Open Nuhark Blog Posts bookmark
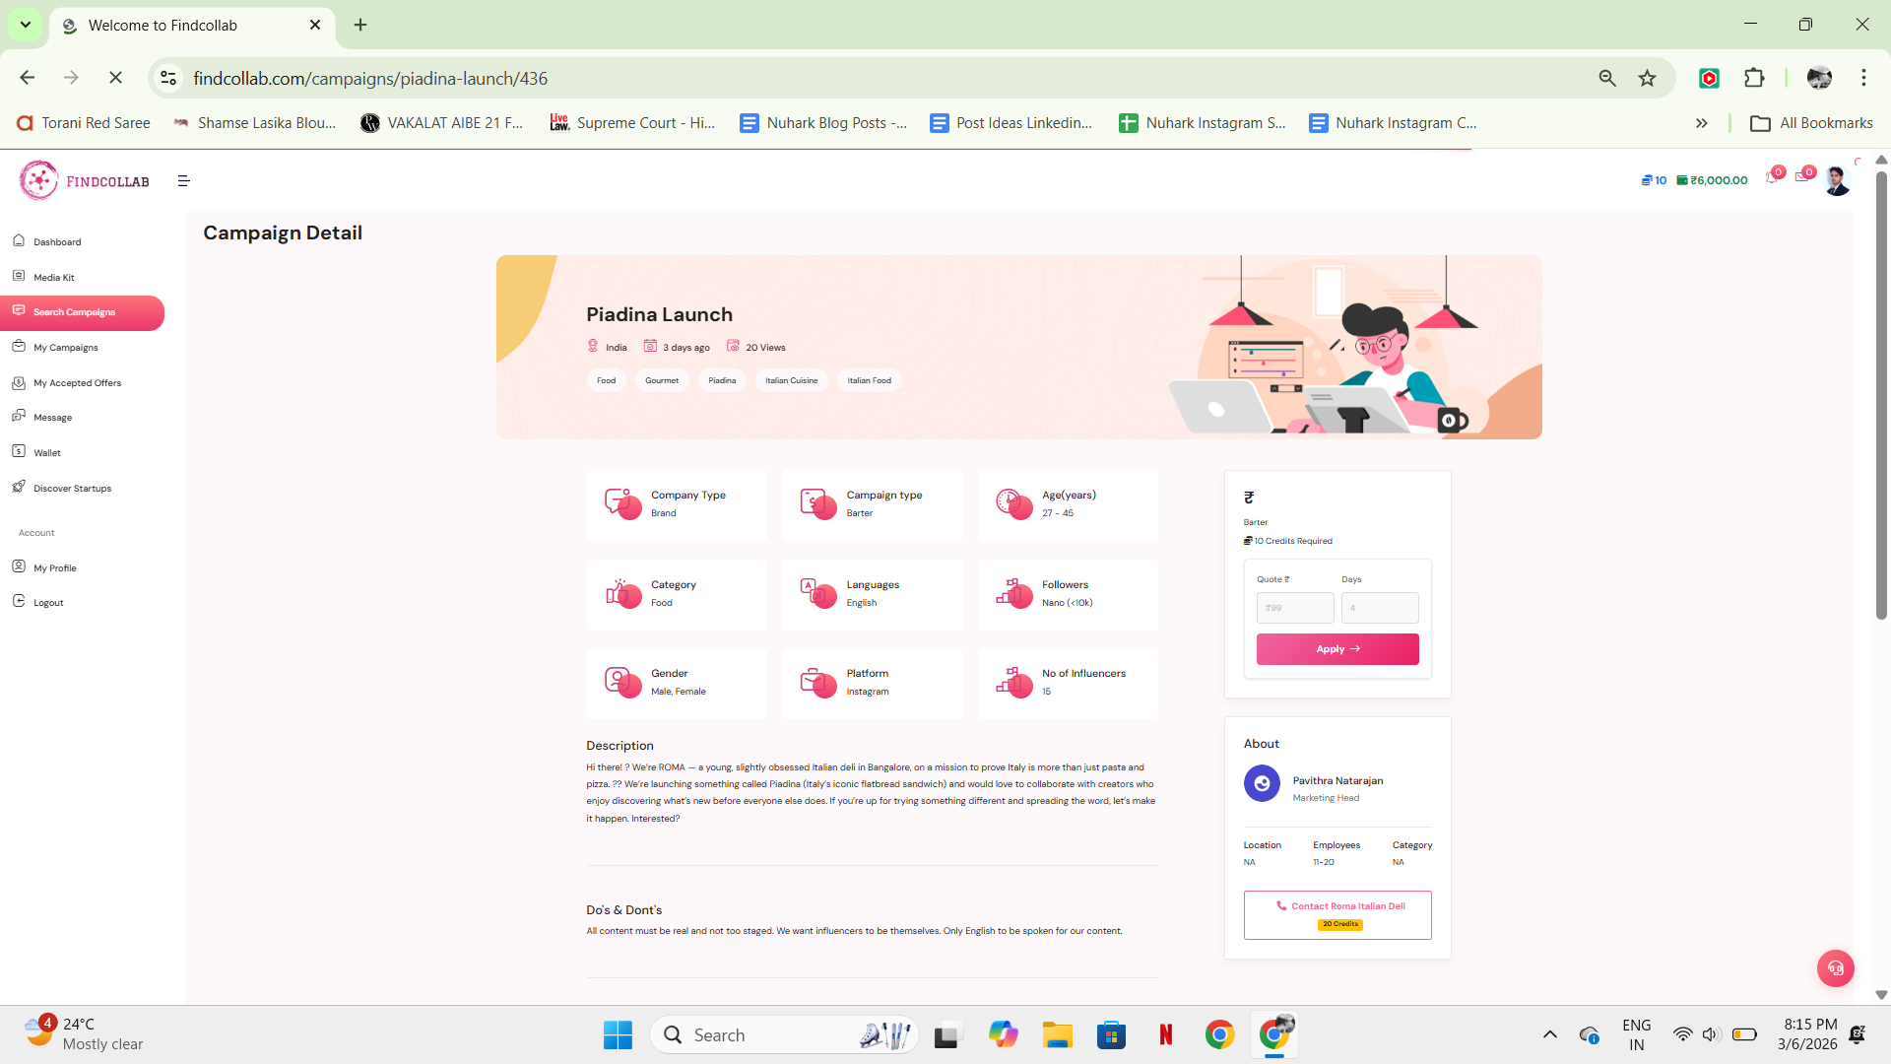Viewport: 1891px width, 1064px height. tap(824, 123)
